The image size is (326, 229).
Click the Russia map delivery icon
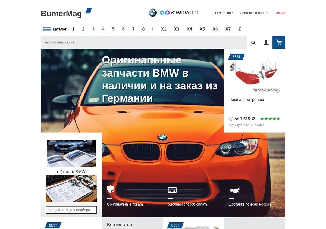234,190
